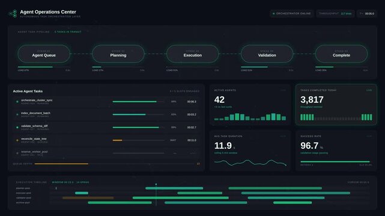This screenshot has height=216, width=385.
Task: Click the 'Active Agent Tasks' heading
Action: [x=28, y=91]
